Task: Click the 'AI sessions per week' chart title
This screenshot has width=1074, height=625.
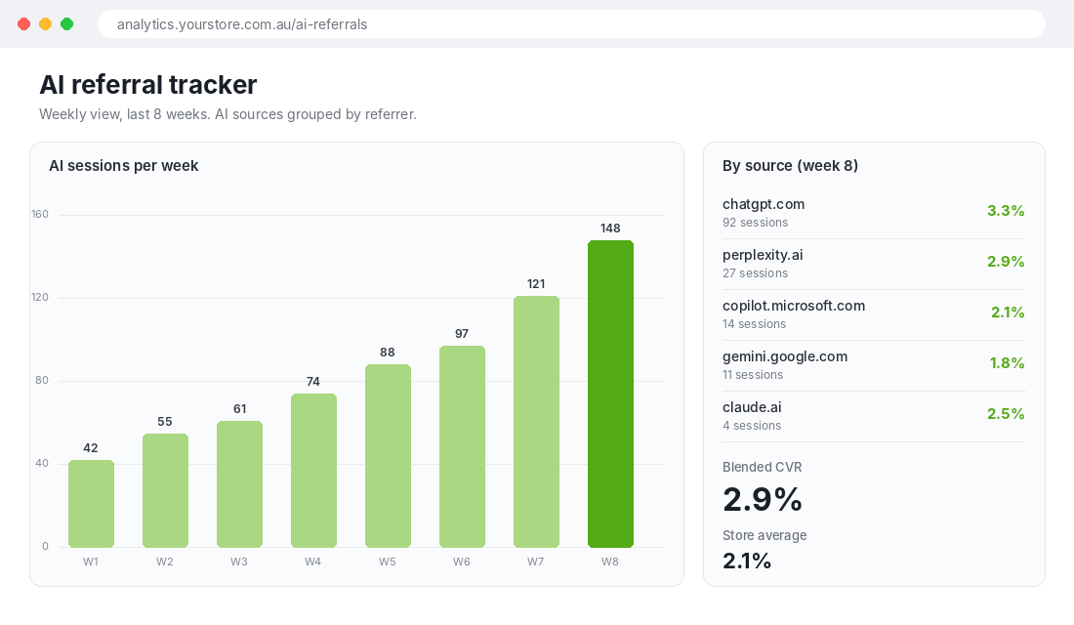Action: 123,166
